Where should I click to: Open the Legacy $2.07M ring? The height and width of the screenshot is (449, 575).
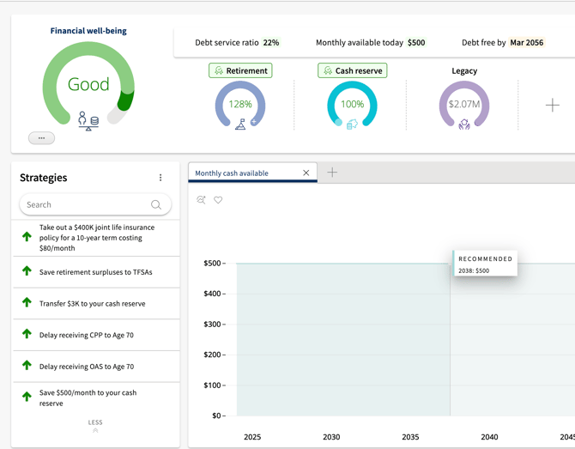[464, 104]
